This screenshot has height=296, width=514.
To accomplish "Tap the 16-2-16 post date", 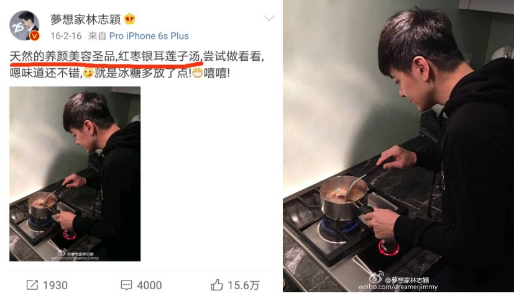I will (x=66, y=36).
